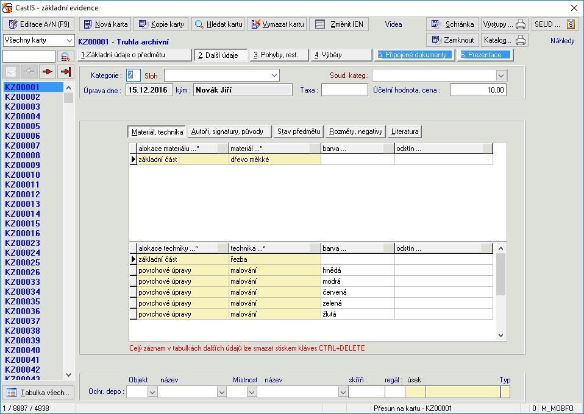Select the zelená color cell
This screenshot has width=584, height=414.
point(358,303)
